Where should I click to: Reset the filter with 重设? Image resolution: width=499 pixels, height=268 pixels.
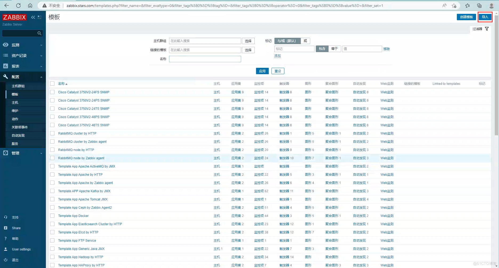(278, 71)
